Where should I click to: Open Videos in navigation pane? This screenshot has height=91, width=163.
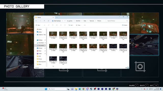pyautogui.click(x=40, y=54)
